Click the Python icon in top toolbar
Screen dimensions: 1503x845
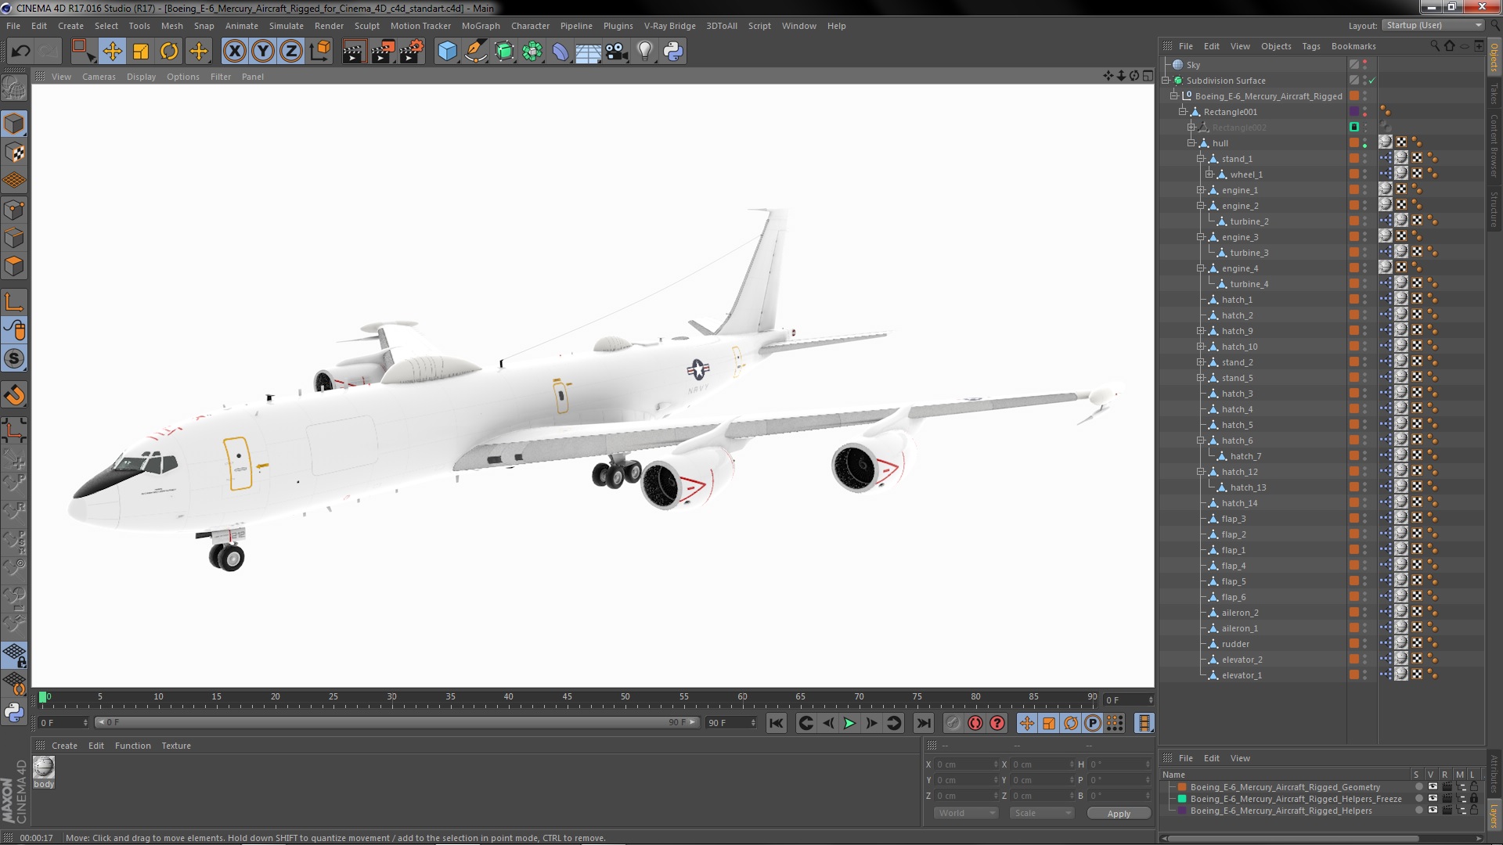(673, 52)
